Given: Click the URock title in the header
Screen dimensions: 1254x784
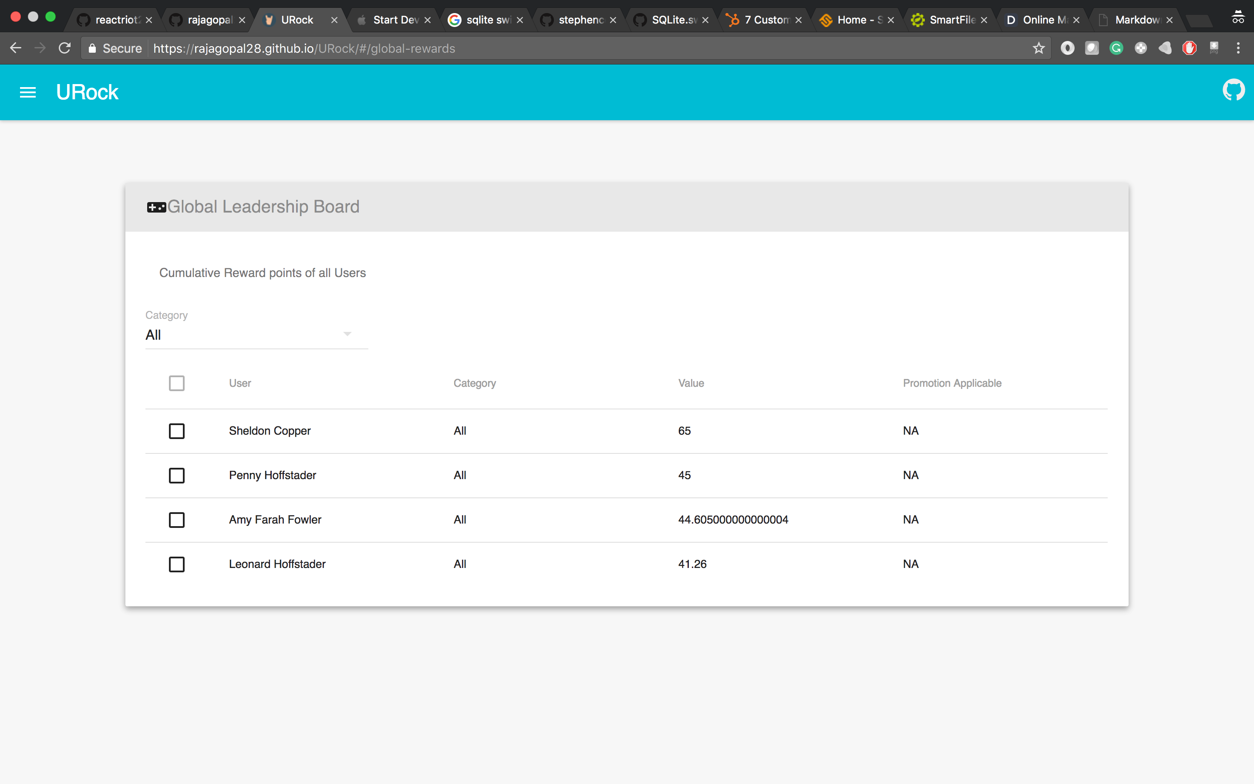Looking at the screenshot, I should 87,92.
